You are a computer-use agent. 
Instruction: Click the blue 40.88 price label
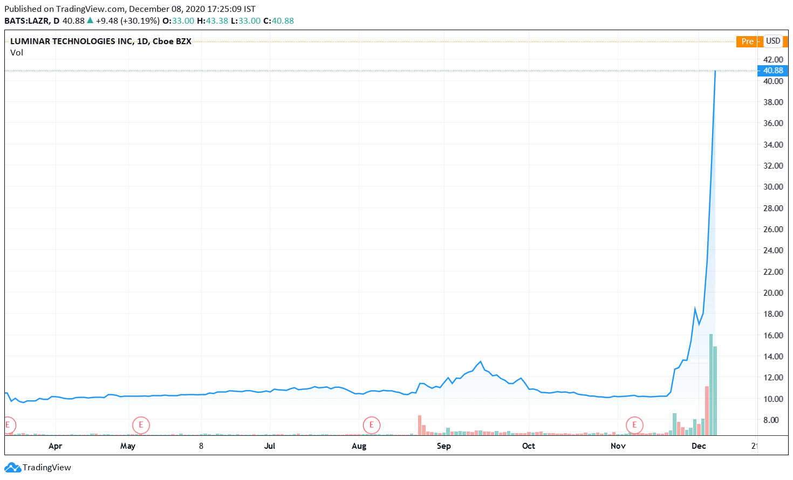[773, 71]
